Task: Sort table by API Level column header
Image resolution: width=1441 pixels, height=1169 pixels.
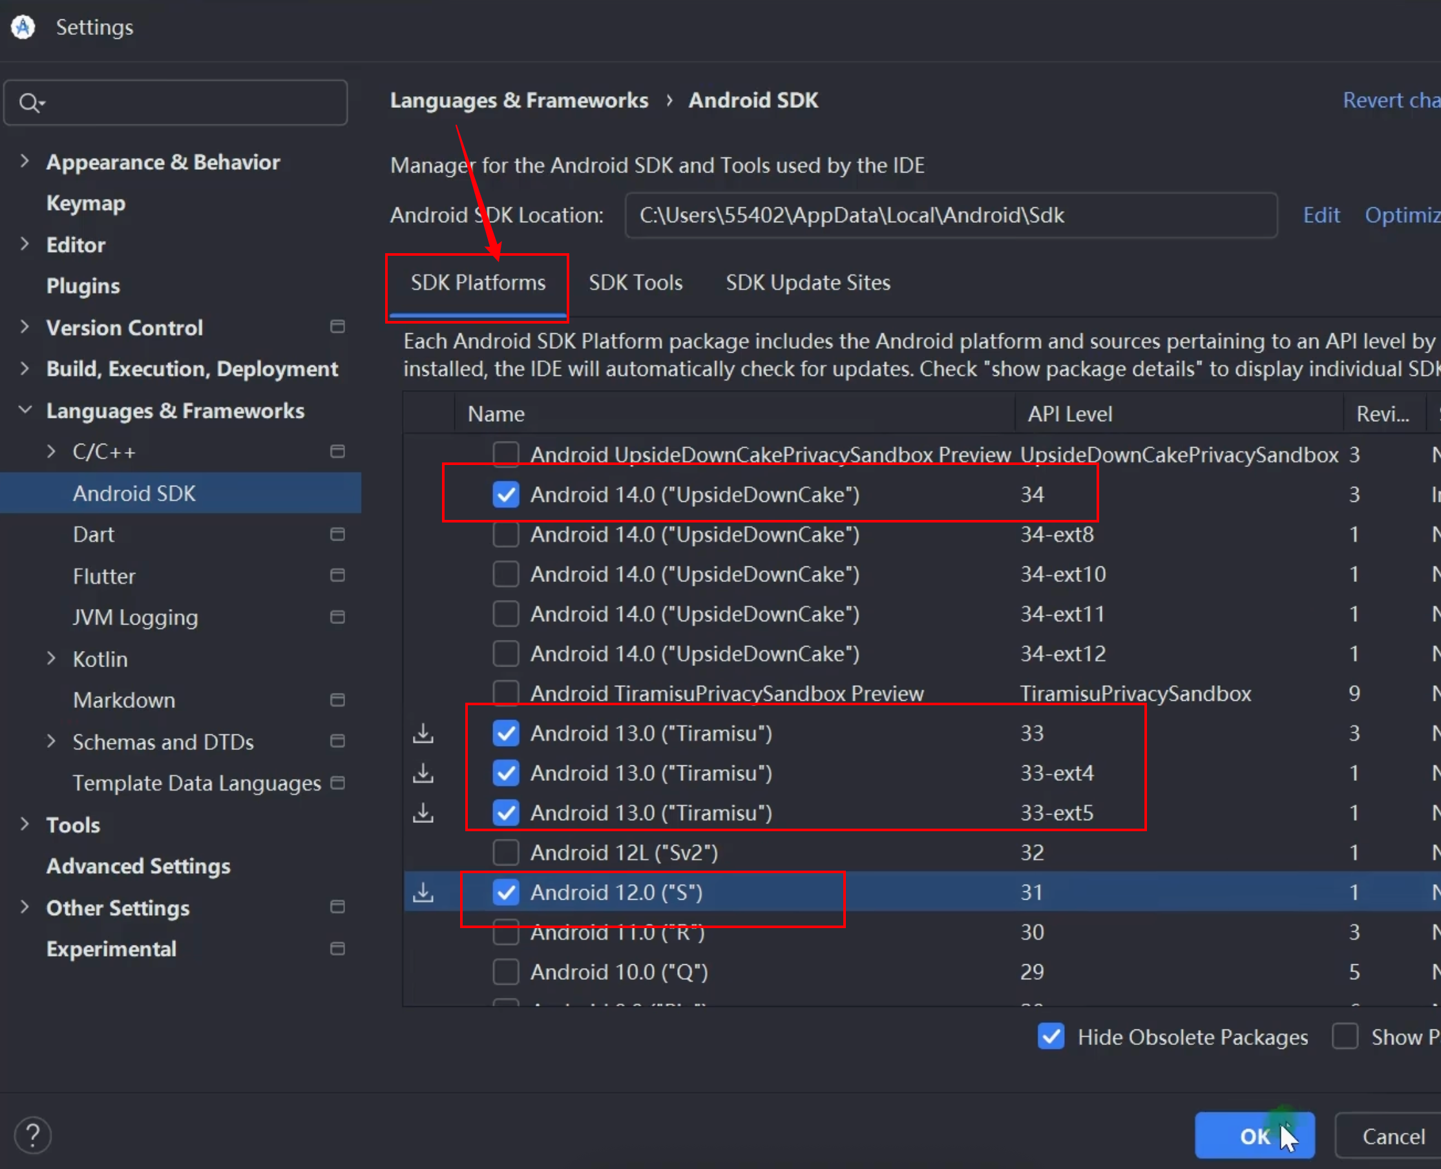Action: 1179,414
